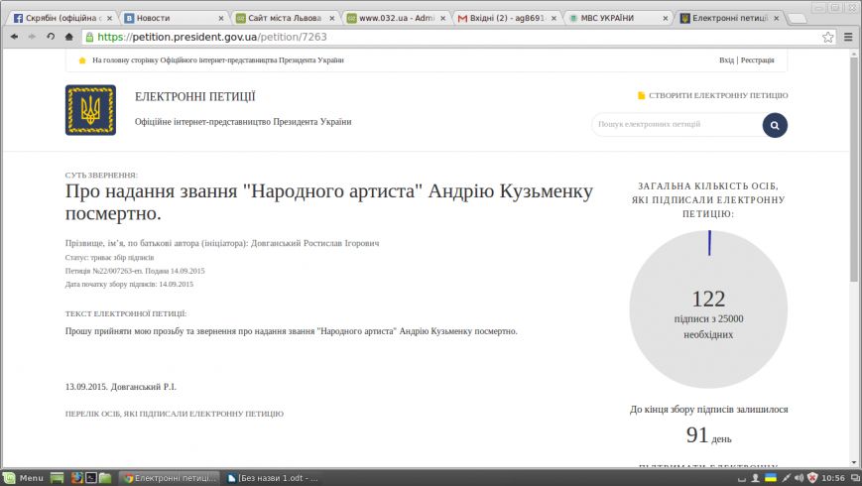Switch to the Скрябін Facebook tab
Image resolution: width=862 pixels, height=486 pixels.
(x=62, y=18)
